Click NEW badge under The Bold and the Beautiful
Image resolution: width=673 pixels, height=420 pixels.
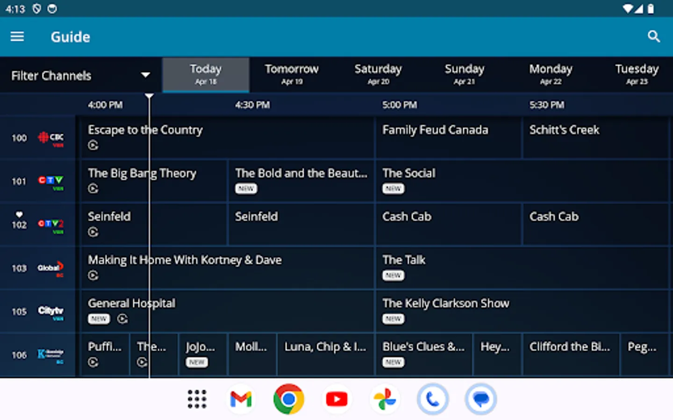(x=246, y=189)
